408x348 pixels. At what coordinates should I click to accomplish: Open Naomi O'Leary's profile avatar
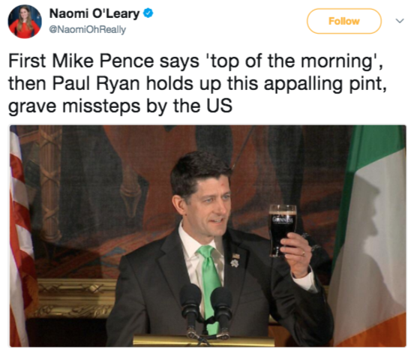coord(25,22)
